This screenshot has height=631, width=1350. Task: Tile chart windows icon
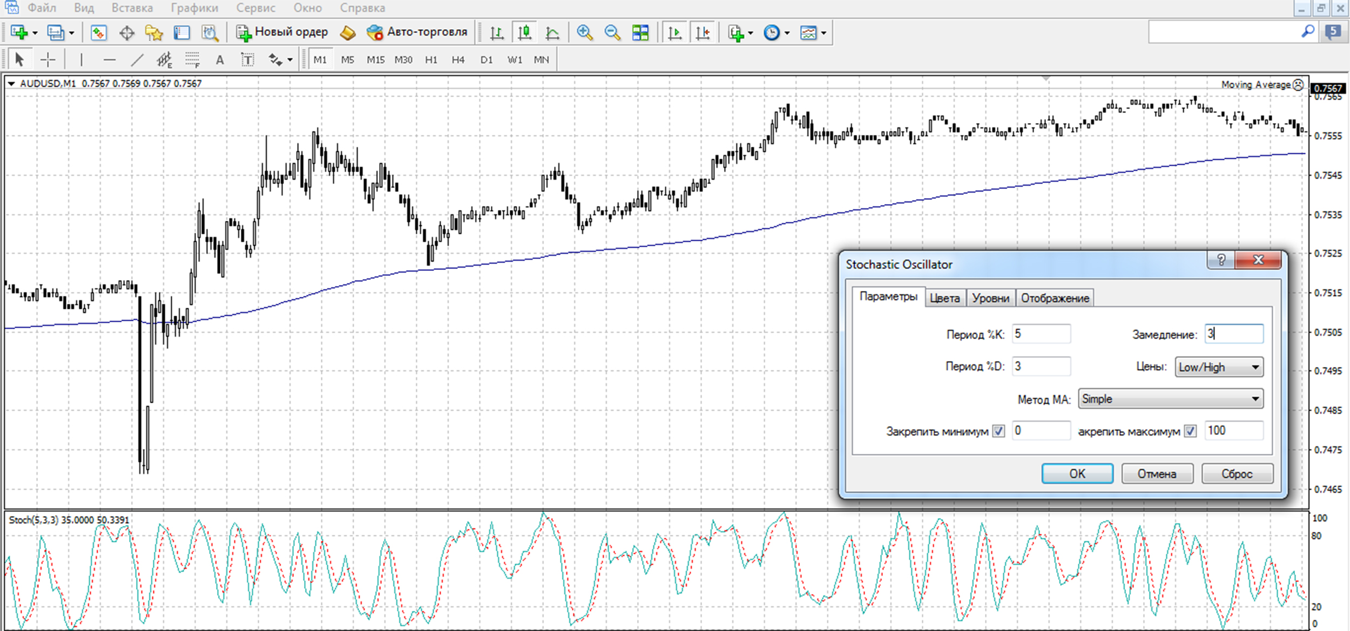(x=640, y=33)
